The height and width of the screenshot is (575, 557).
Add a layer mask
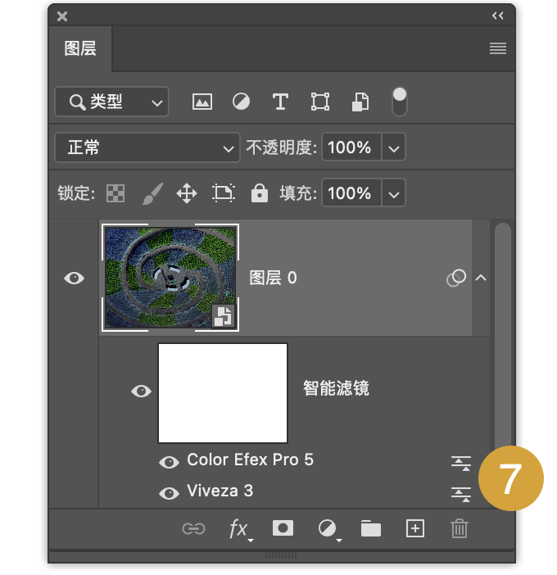click(x=283, y=528)
